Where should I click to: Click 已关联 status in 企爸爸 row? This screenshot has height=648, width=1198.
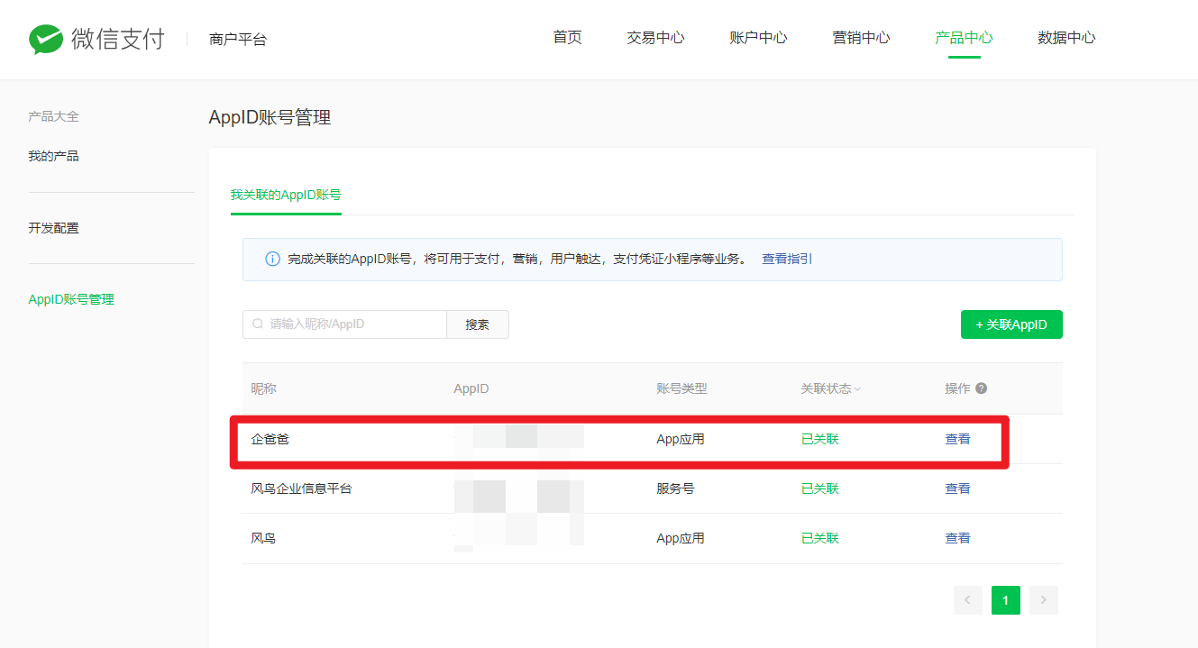point(820,439)
